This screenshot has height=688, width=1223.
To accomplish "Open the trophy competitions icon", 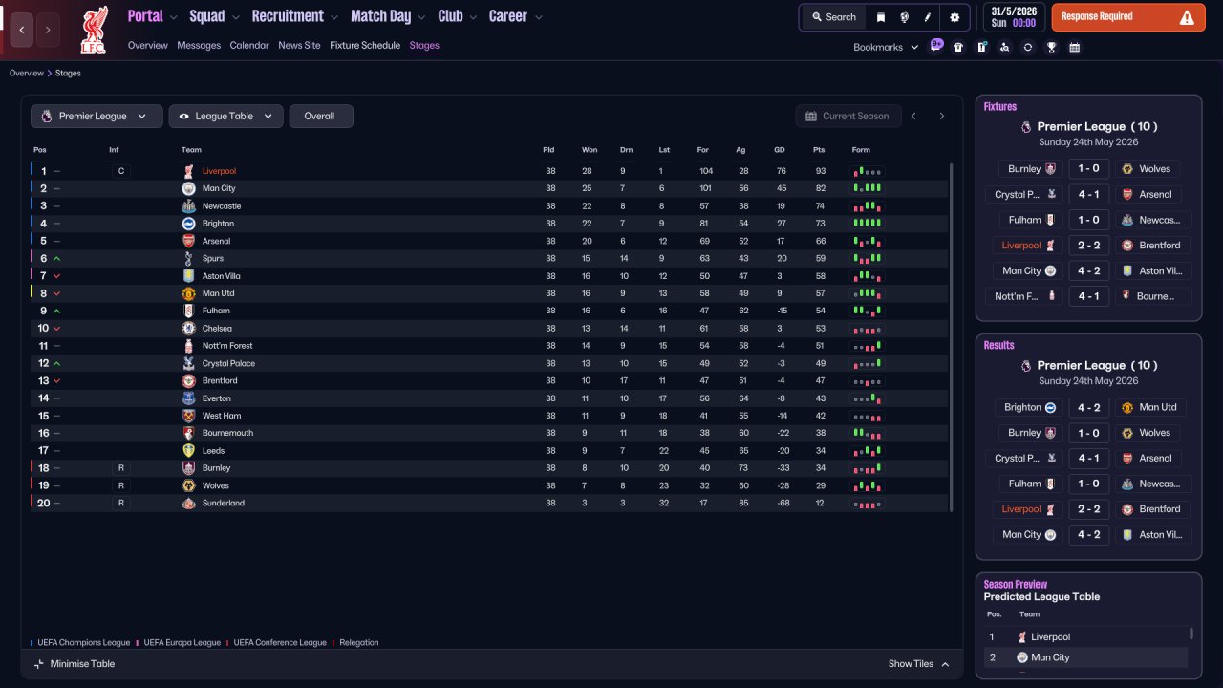I will point(1051,47).
